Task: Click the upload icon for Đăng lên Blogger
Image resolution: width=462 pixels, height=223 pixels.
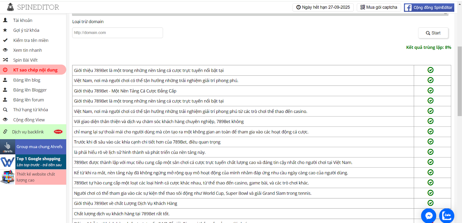Action: coord(5,90)
